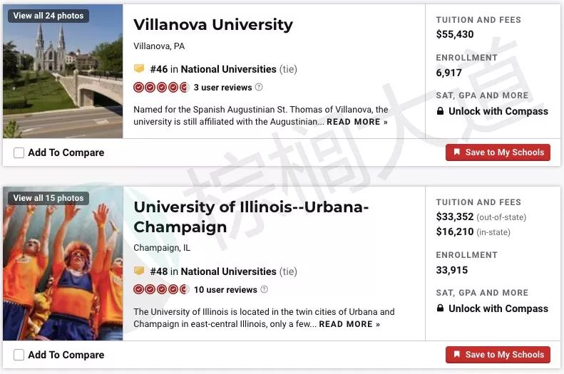This screenshot has width=564, height=374.
Task: Save Villanova University to My Schools
Action: [498, 152]
